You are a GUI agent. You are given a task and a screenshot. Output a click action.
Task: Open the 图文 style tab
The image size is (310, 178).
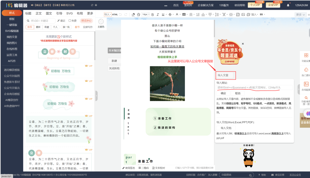tap(49, 13)
